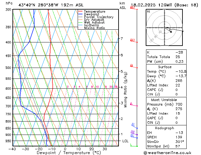
Task: Click the red Temperature legend line swatch
Action: point(80,11)
